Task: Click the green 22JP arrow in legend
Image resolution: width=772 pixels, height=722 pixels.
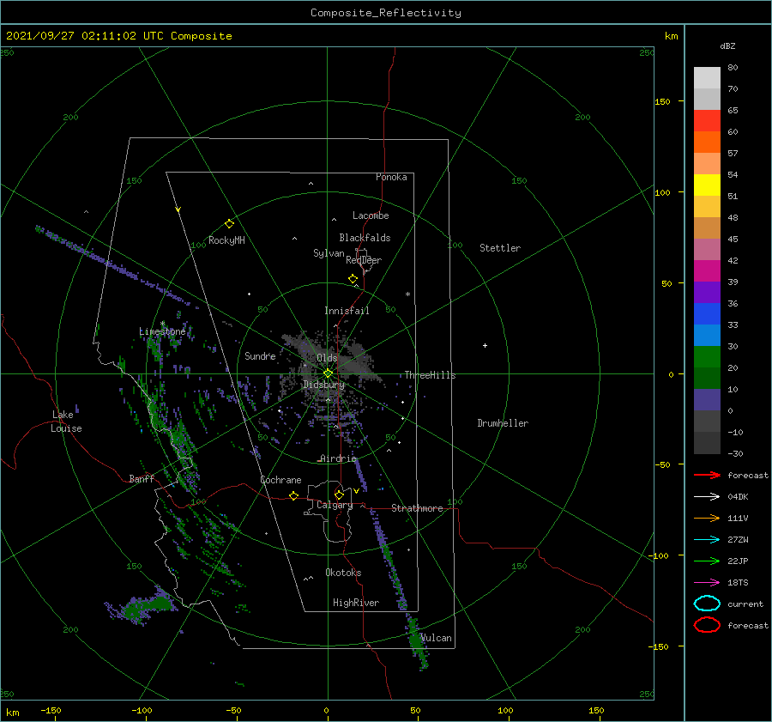Action: pos(707,561)
